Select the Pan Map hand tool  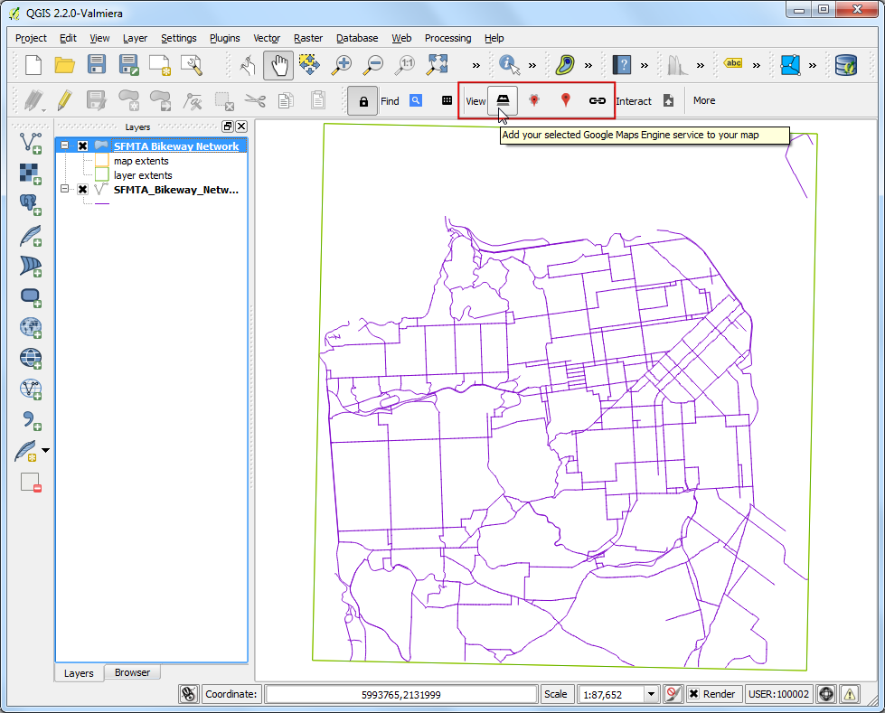click(x=279, y=65)
